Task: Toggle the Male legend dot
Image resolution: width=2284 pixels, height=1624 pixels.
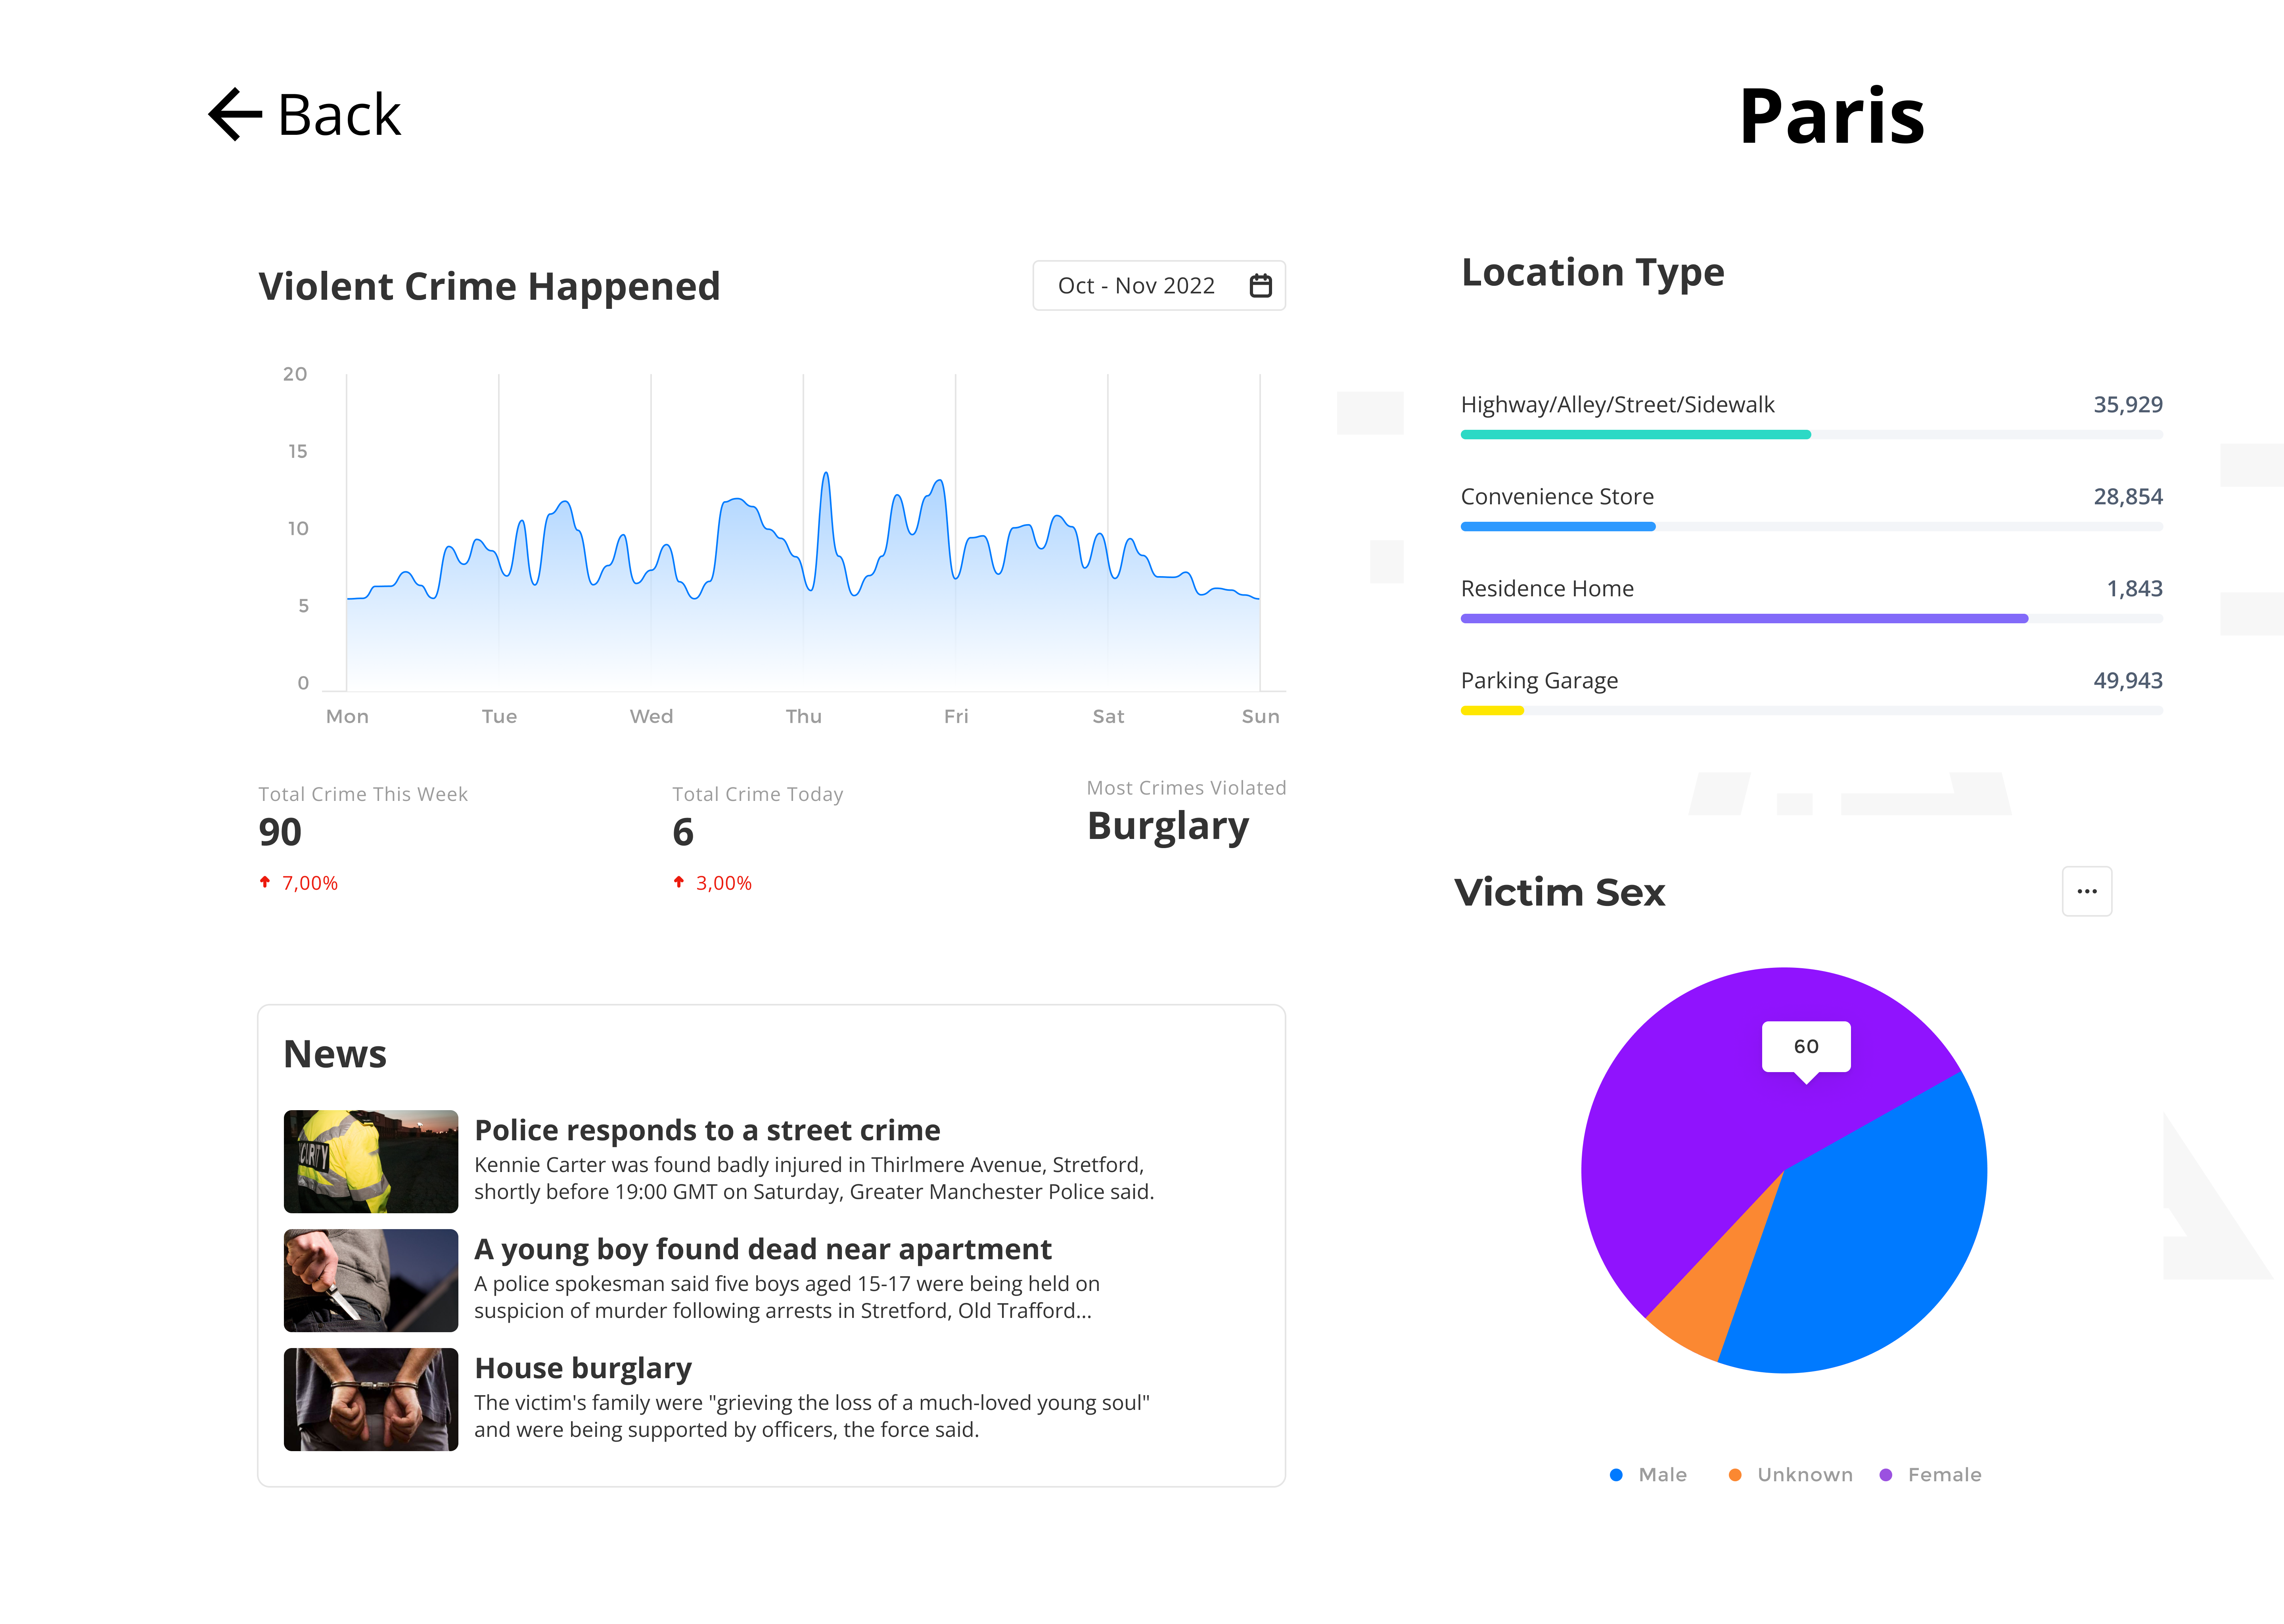Action: coord(1616,1475)
